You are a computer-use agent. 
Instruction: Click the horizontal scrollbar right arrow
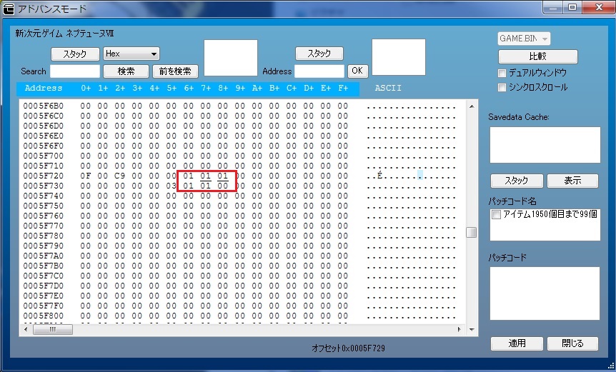(x=458, y=329)
